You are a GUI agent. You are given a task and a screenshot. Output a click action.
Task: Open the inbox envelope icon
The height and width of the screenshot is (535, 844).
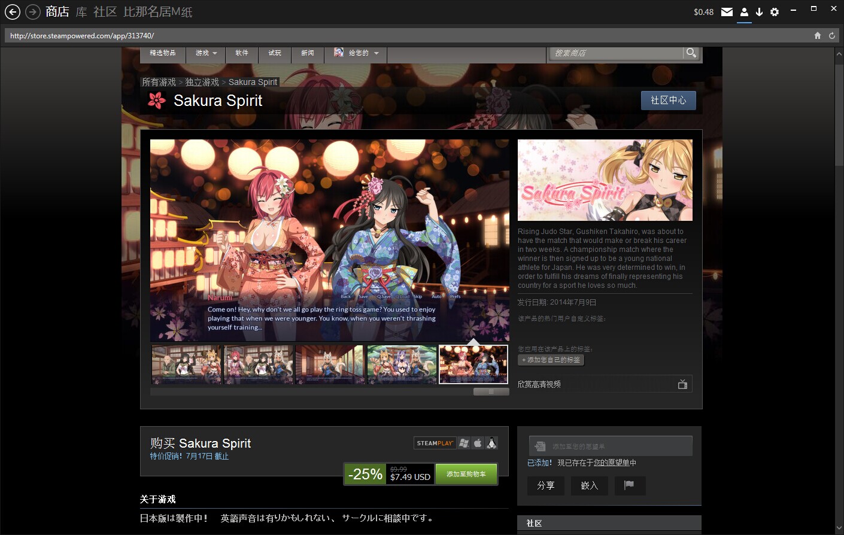pyautogui.click(x=727, y=12)
